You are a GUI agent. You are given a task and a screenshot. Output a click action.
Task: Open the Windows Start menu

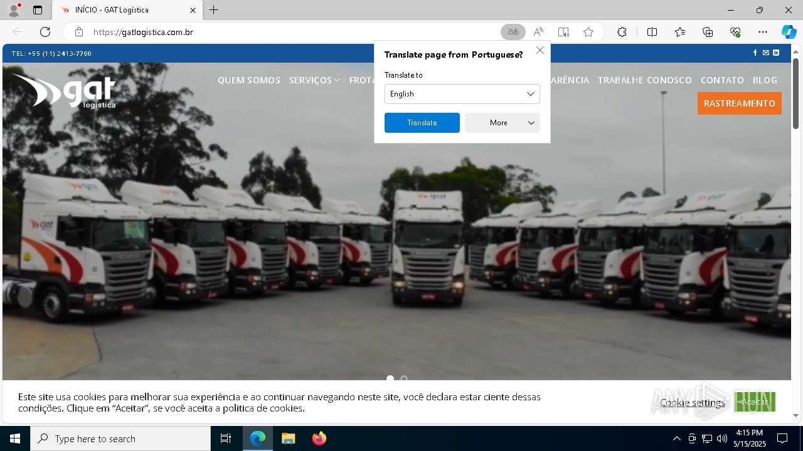pos(15,438)
